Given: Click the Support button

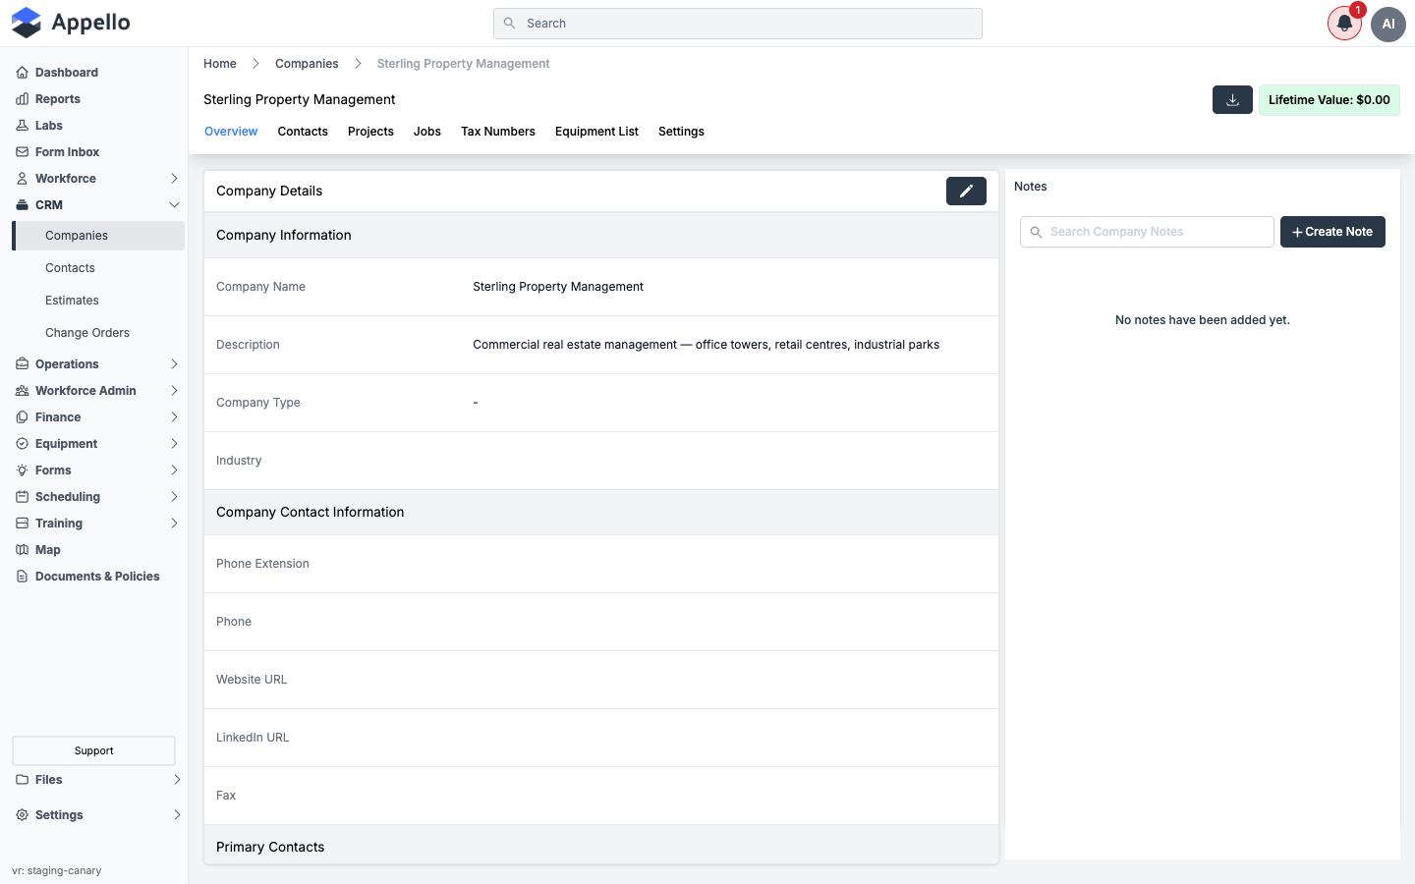Looking at the screenshot, I should coord(93,750).
